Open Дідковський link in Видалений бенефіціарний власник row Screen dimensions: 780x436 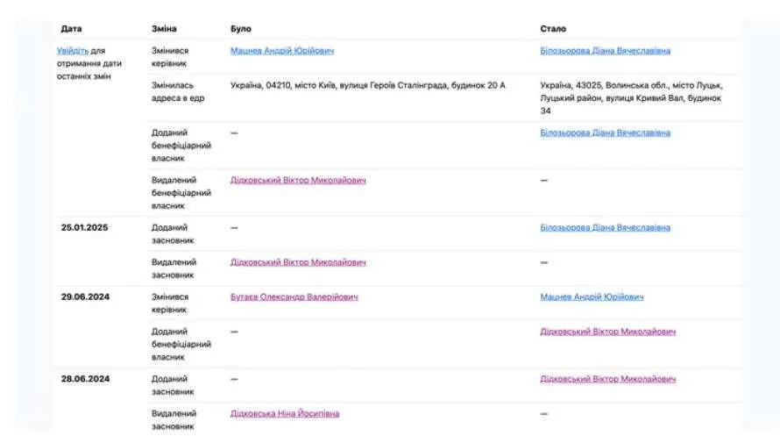298,180
